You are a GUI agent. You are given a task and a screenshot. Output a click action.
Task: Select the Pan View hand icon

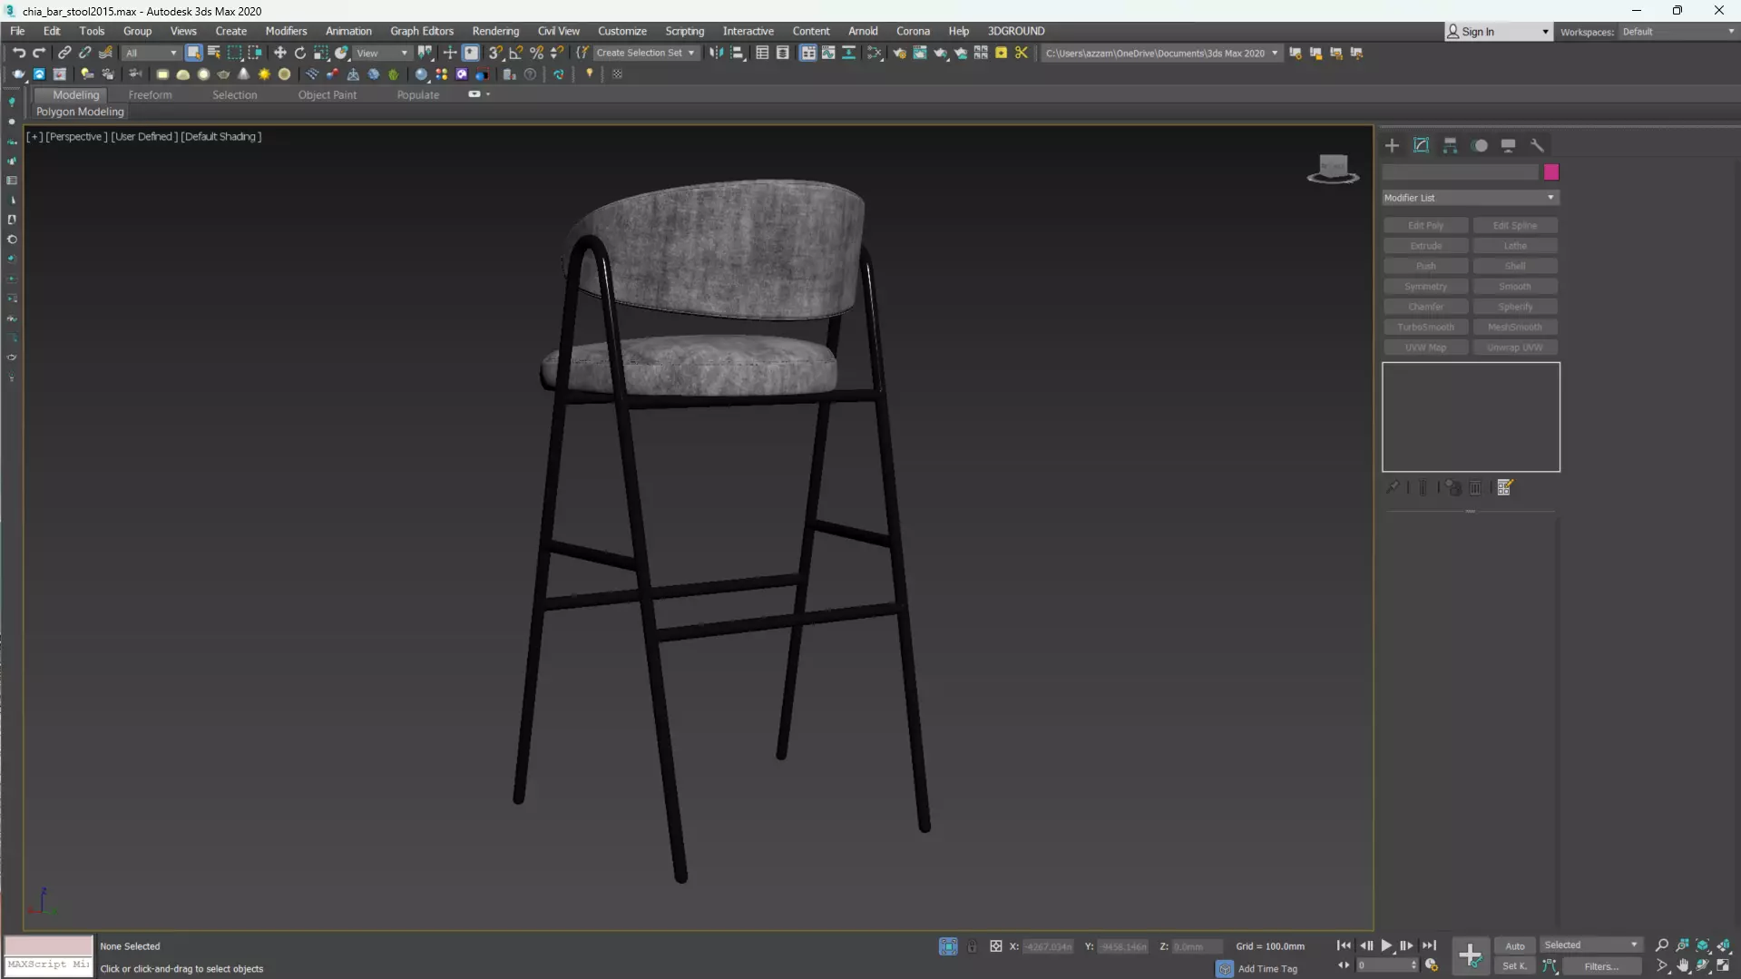pyautogui.click(x=1683, y=966)
